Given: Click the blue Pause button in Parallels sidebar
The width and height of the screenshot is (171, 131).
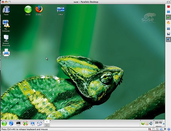Looking at the screenshot, I should (x=169, y=12).
